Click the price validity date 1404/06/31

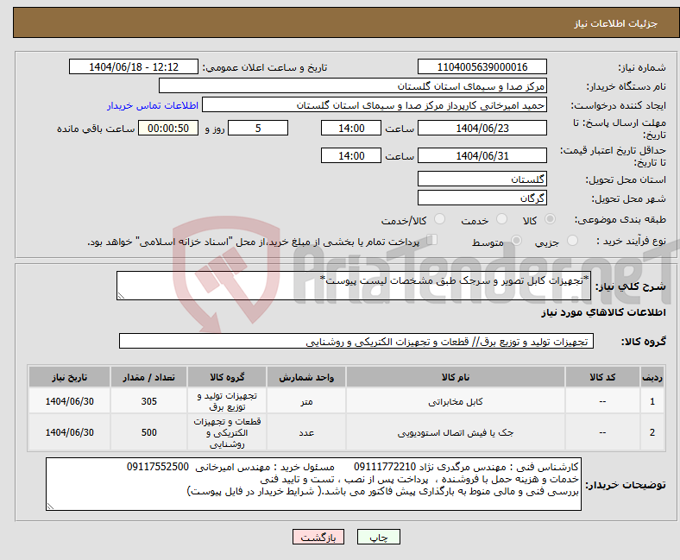[x=482, y=155]
